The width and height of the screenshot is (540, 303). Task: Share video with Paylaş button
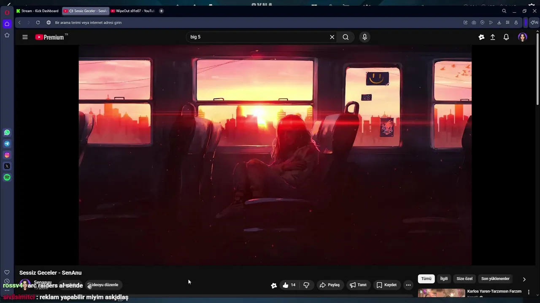pos(330,285)
